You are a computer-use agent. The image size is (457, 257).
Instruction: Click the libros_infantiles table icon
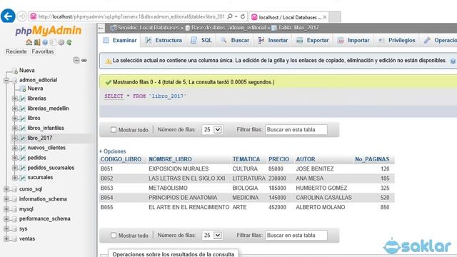(22, 128)
